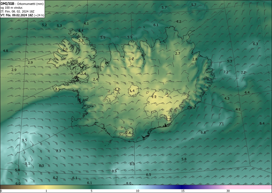The width and height of the screenshot is (272, 193).
Task: Click the map value "6.8"
Action: (203, 133)
